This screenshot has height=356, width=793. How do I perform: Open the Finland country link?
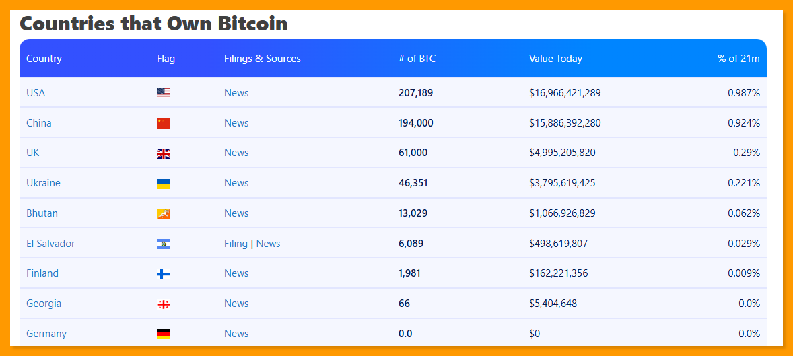click(x=42, y=273)
